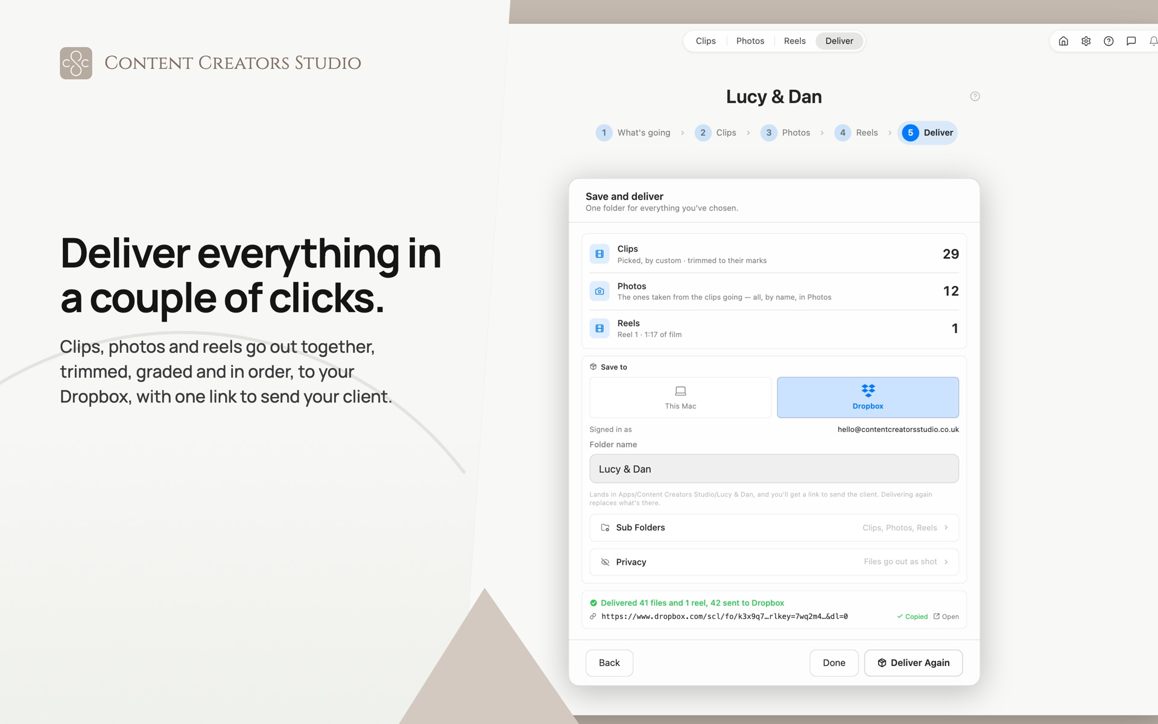The image size is (1158, 724).
Task: Click the Privacy crossed-eye icon
Action: tap(605, 562)
